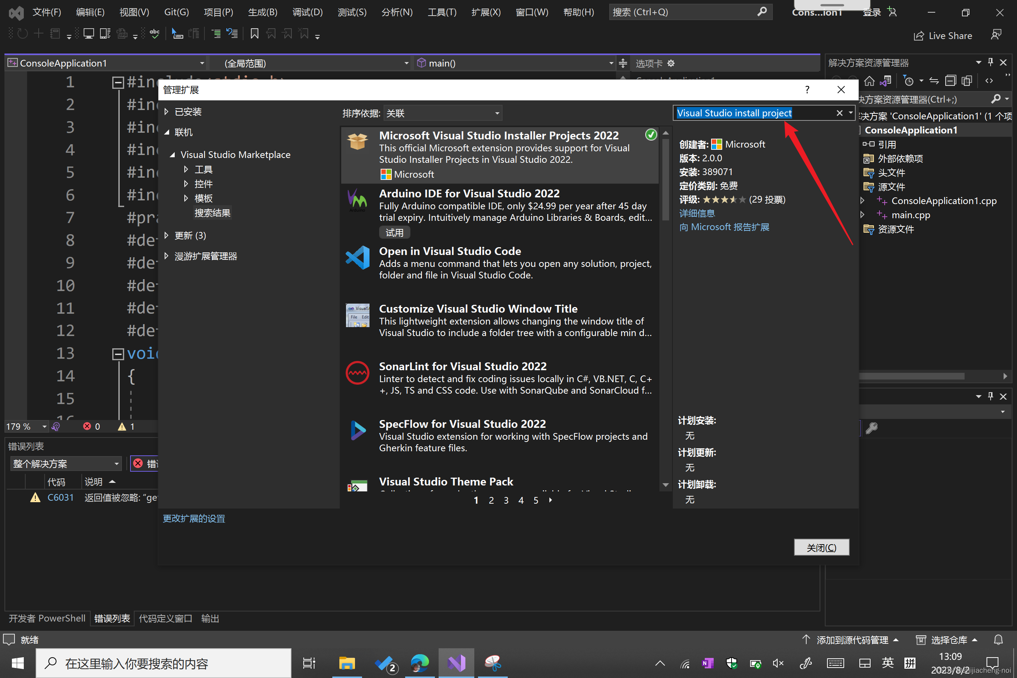This screenshot has height=678, width=1017.
Task: Open the help question mark in 管理扩展 dialog
Action: point(807,90)
